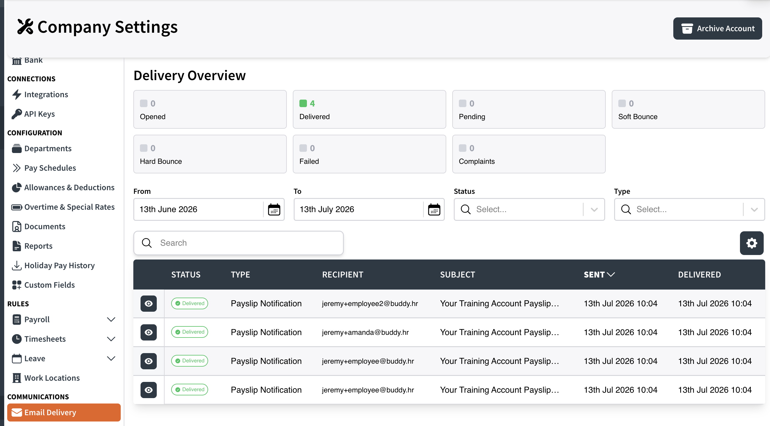Click the Allowances & Deductions pie icon
The image size is (770, 426).
pos(17,187)
